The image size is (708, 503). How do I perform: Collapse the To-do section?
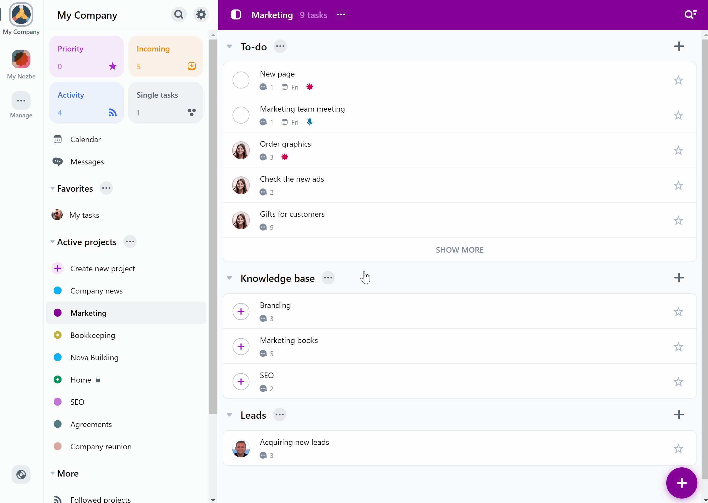[x=229, y=46]
